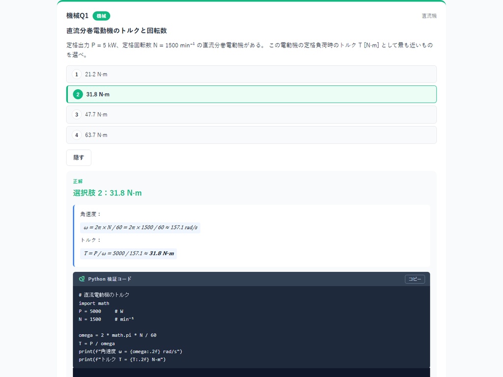Click the green 機械 category badge
503x377 pixels.
tap(101, 16)
